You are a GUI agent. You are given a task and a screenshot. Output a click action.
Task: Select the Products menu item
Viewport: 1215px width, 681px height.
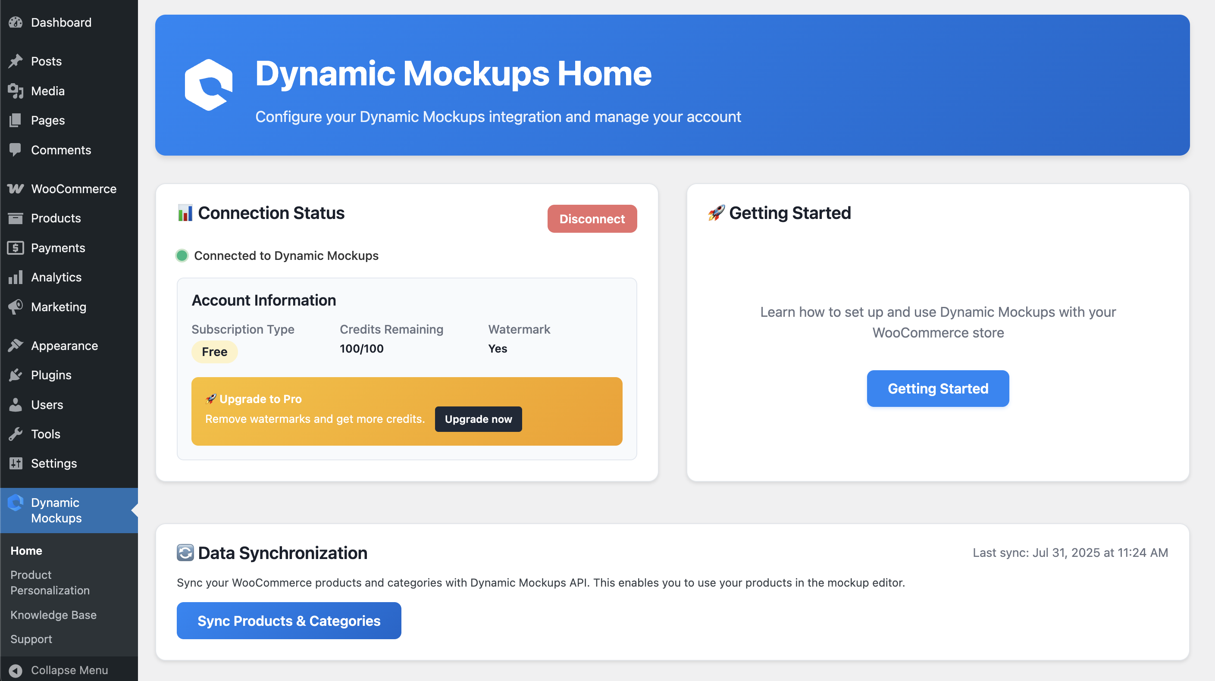pos(56,218)
